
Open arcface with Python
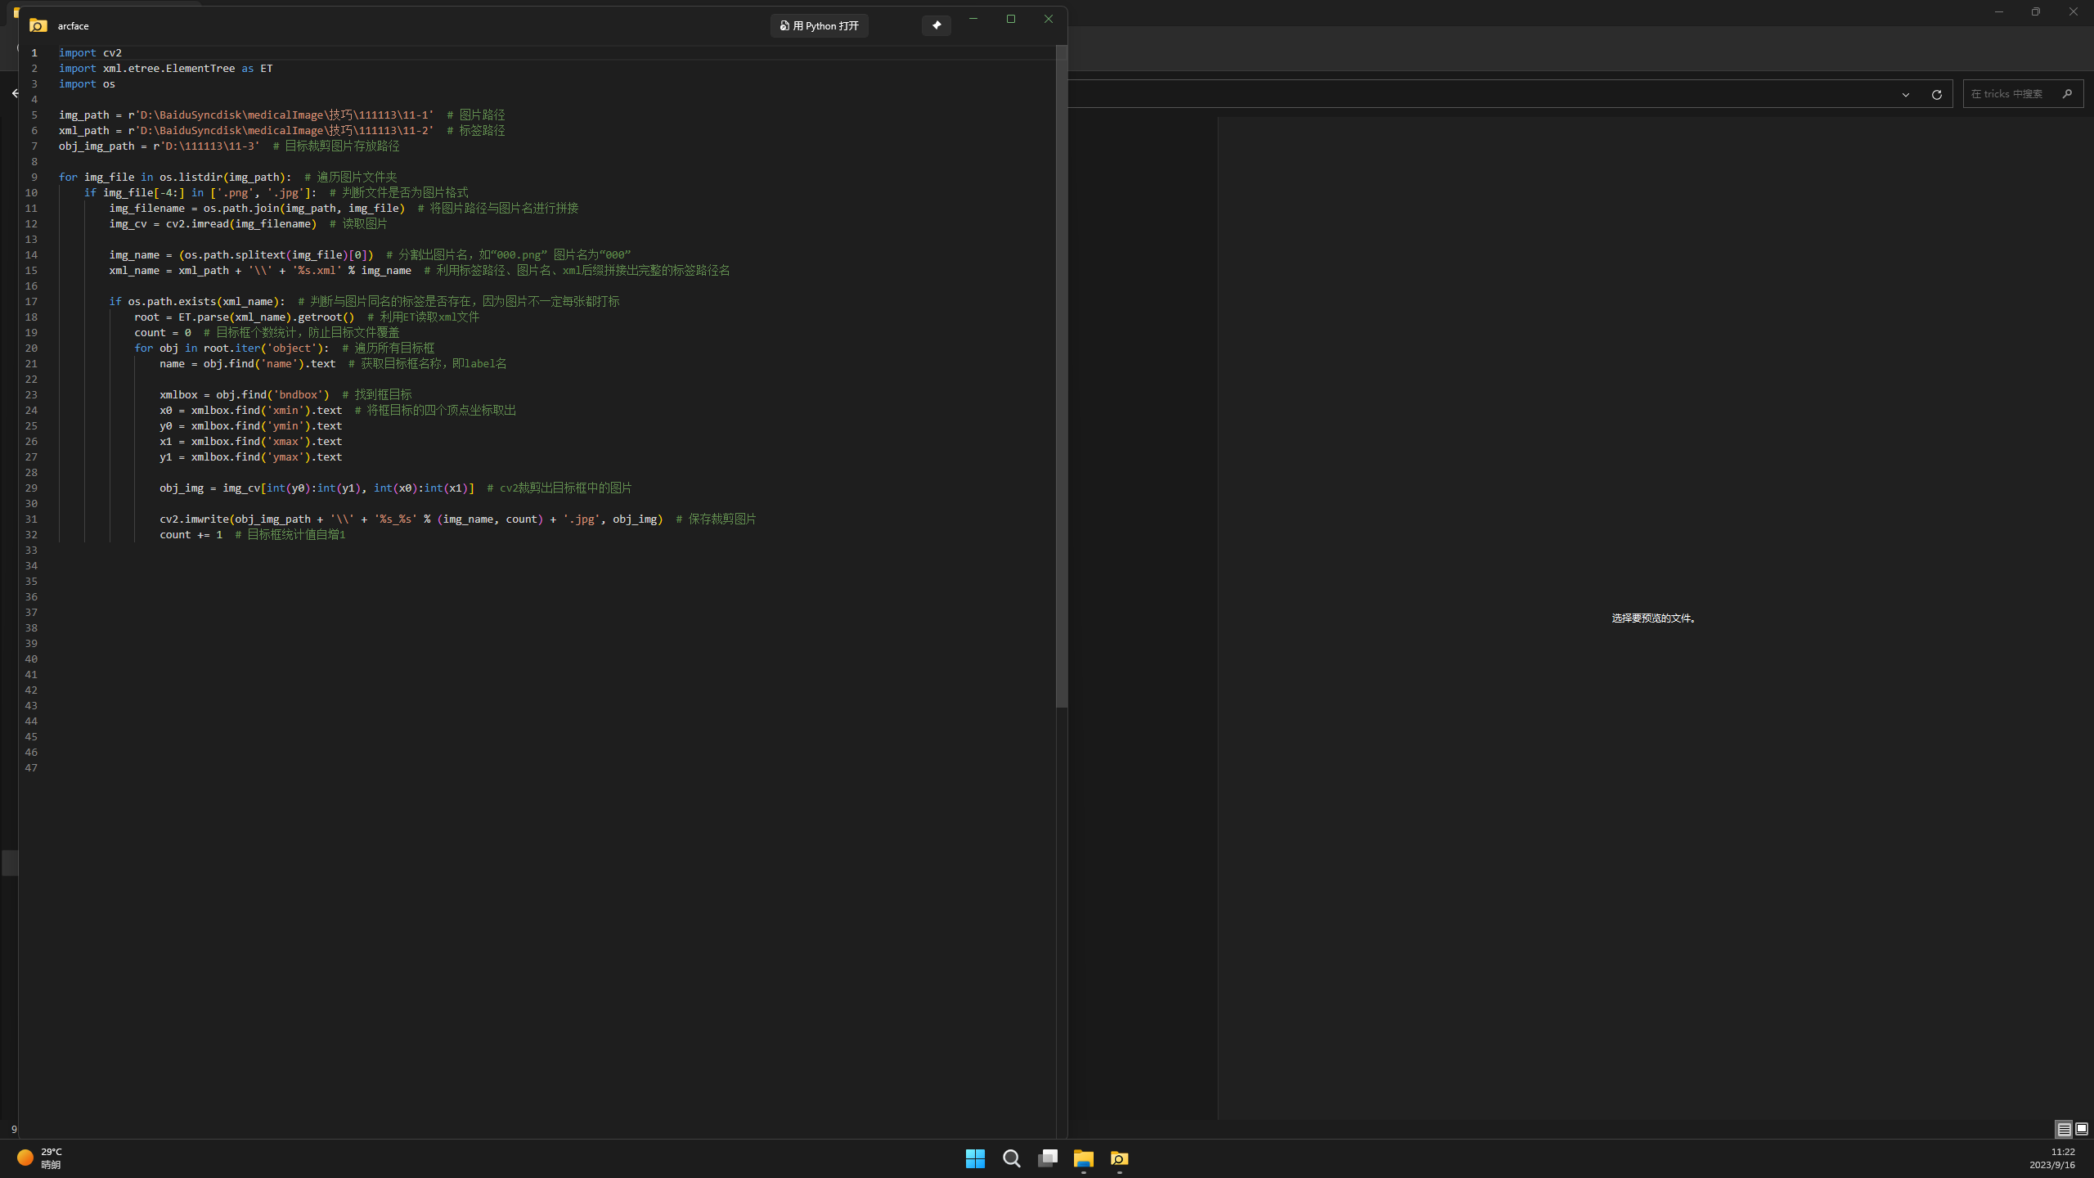(x=819, y=25)
